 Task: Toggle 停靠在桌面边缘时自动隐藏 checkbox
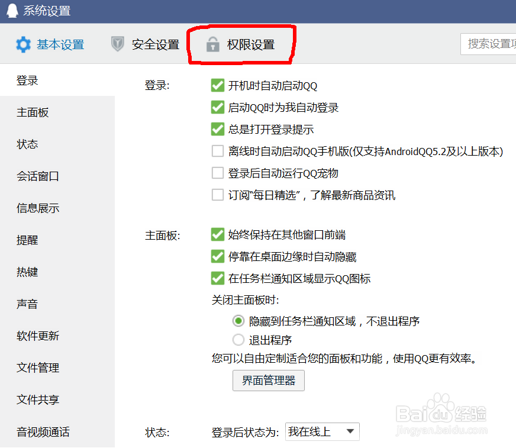click(x=218, y=256)
